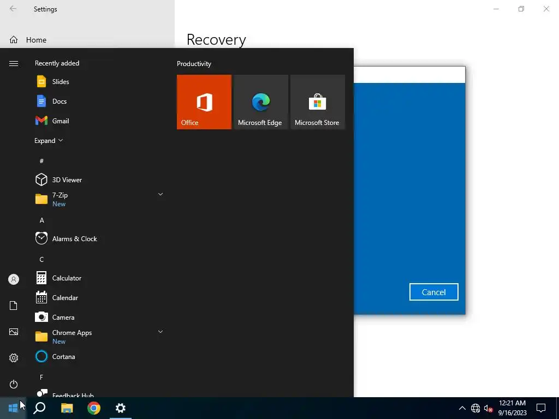Open network status tray icon
Image resolution: width=559 pixels, height=419 pixels.
pyautogui.click(x=475, y=408)
